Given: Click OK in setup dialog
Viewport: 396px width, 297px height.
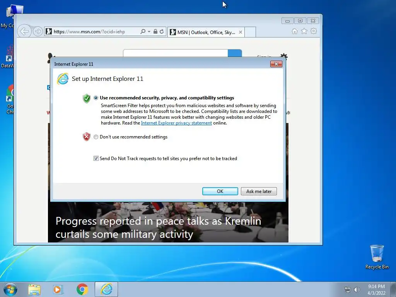Looking at the screenshot, I should tap(220, 191).
